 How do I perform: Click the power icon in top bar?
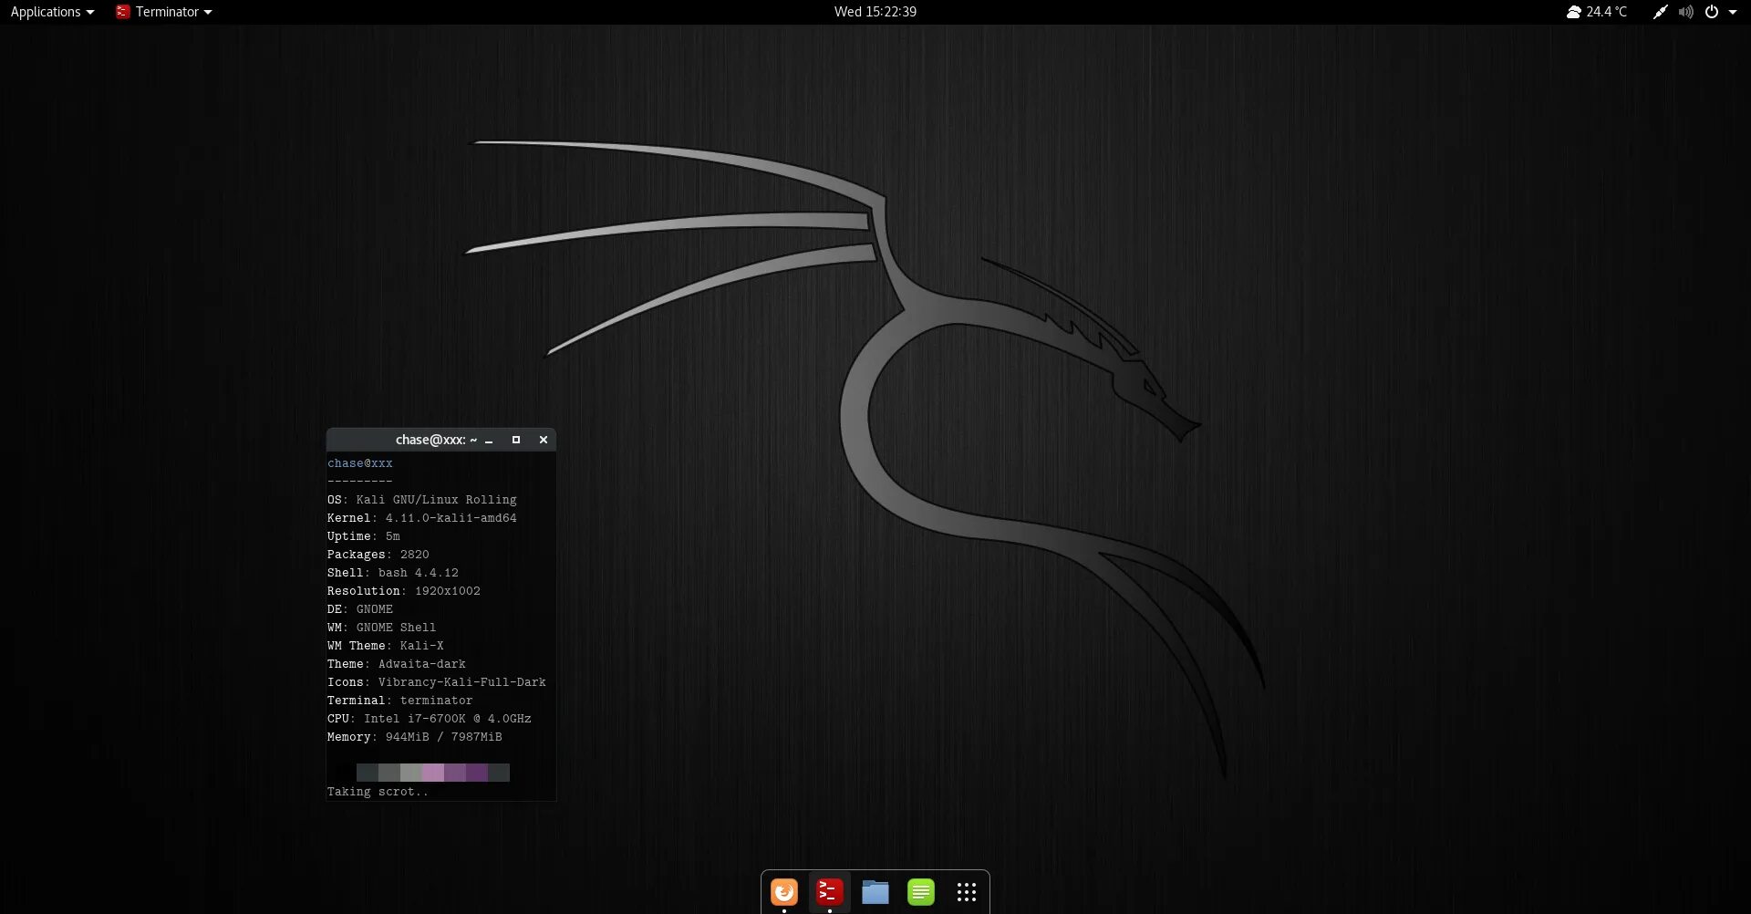pyautogui.click(x=1712, y=12)
